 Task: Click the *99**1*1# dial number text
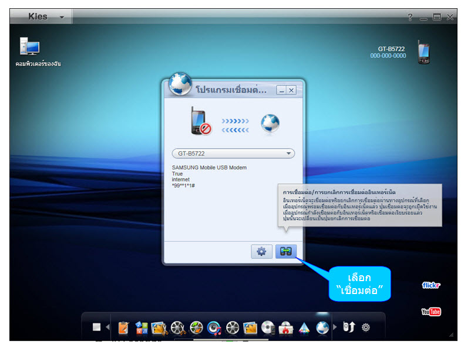pyautogui.click(x=183, y=186)
